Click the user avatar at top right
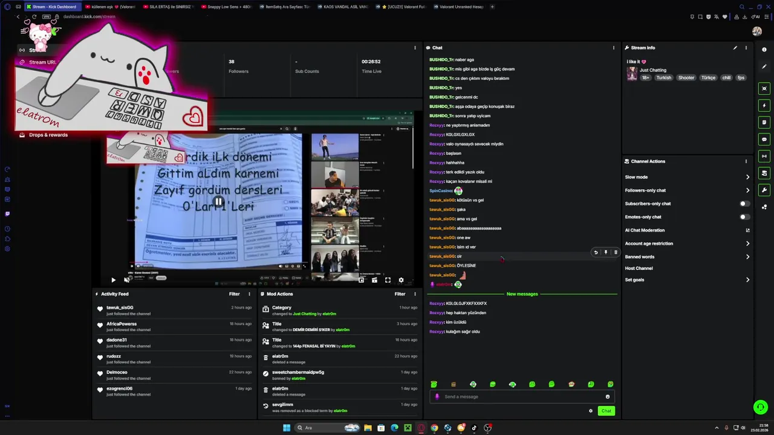The height and width of the screenshot is (435, 774). [757, 31]
